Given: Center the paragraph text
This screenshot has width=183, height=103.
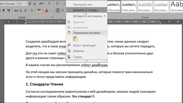Looking at the screenshot, I should [63, 11].
